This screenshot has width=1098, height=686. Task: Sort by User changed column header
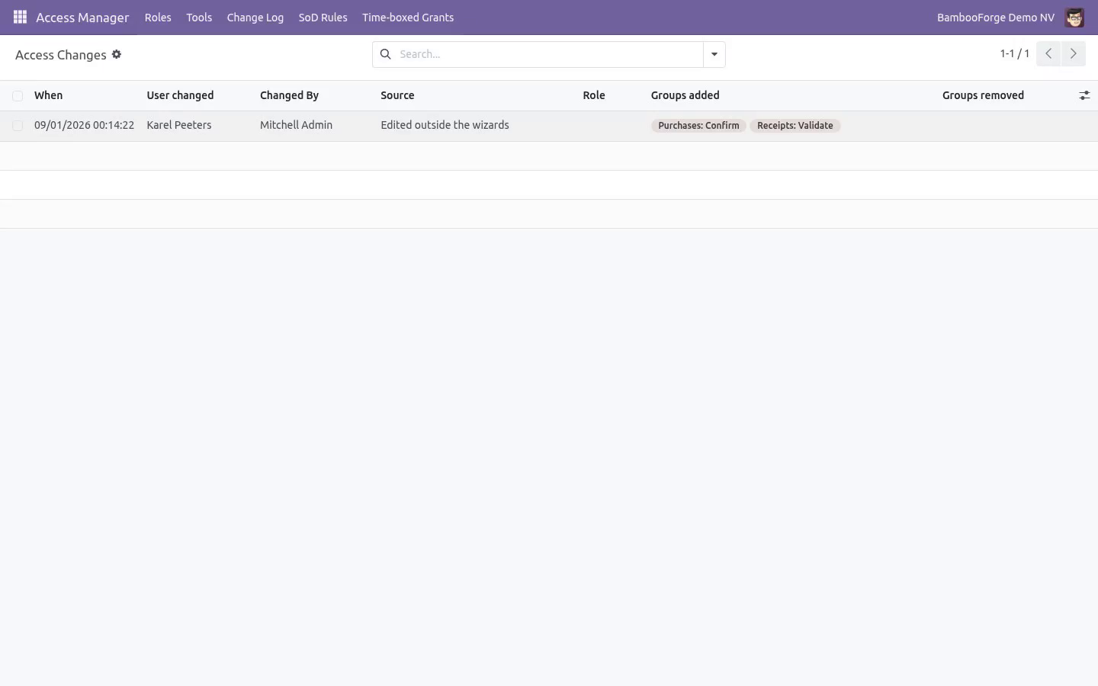point(180,95)
